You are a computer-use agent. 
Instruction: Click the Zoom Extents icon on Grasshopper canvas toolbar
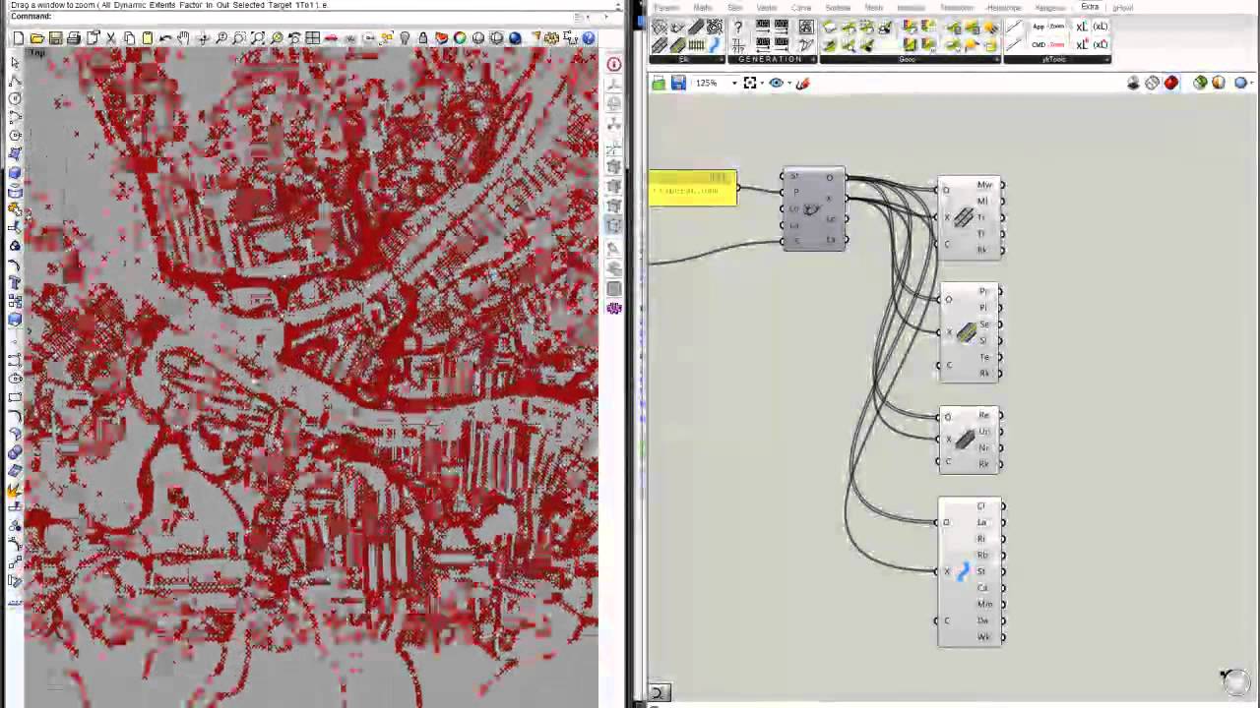tap(750, 84)
